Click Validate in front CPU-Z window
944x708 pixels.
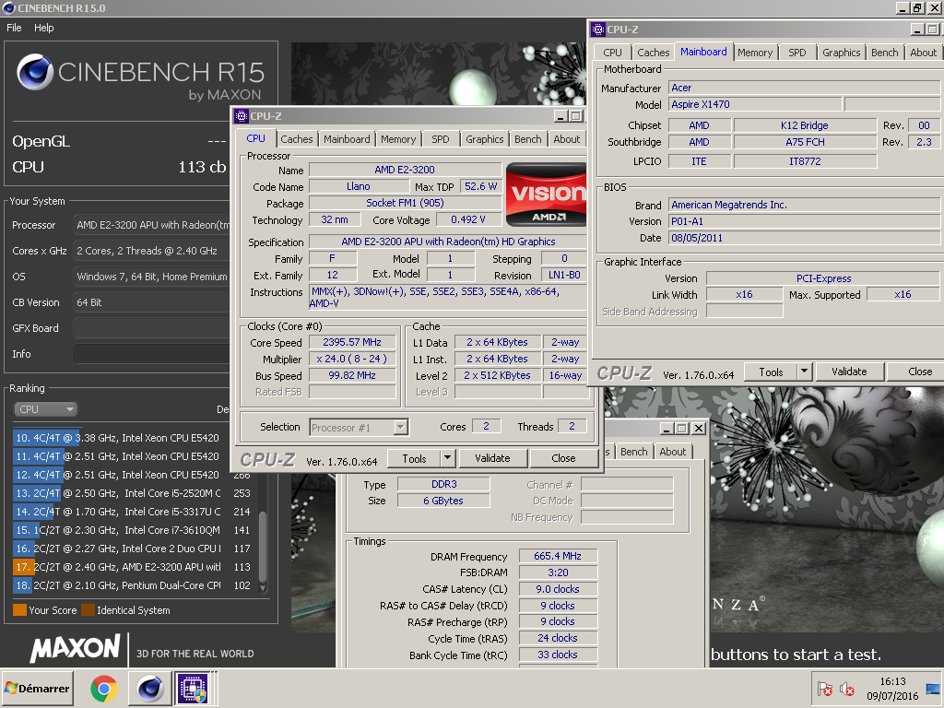pos(492,459)
